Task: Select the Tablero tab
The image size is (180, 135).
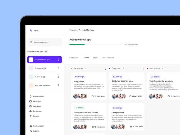Action: 86,58
